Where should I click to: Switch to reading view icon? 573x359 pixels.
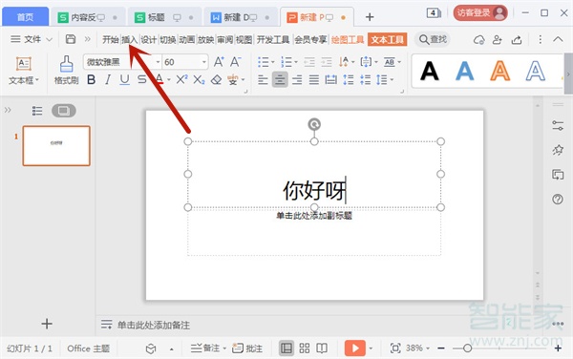point(322,348)
